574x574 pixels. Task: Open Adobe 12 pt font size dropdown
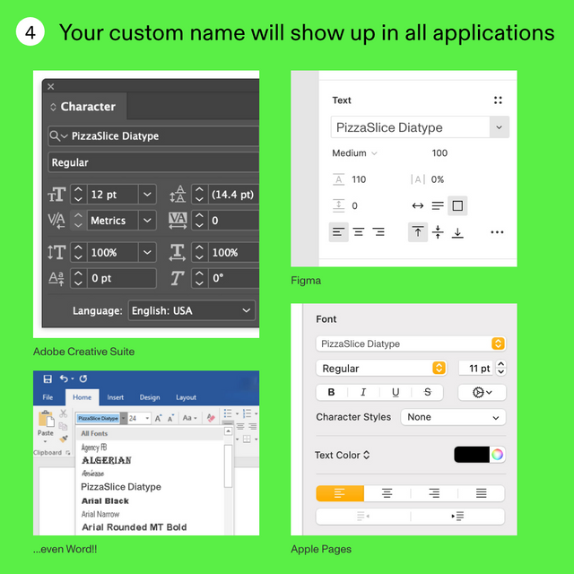click(x=147, y=194)
